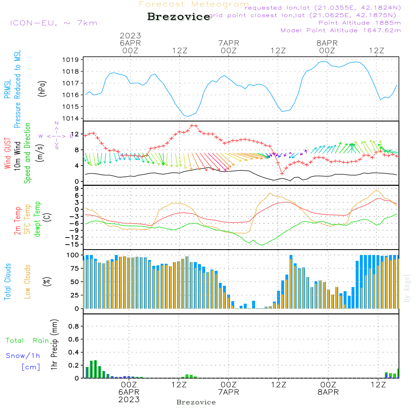Click the '1019' pressure axis value
416x416 pixels.
click(x=71, y=59)
